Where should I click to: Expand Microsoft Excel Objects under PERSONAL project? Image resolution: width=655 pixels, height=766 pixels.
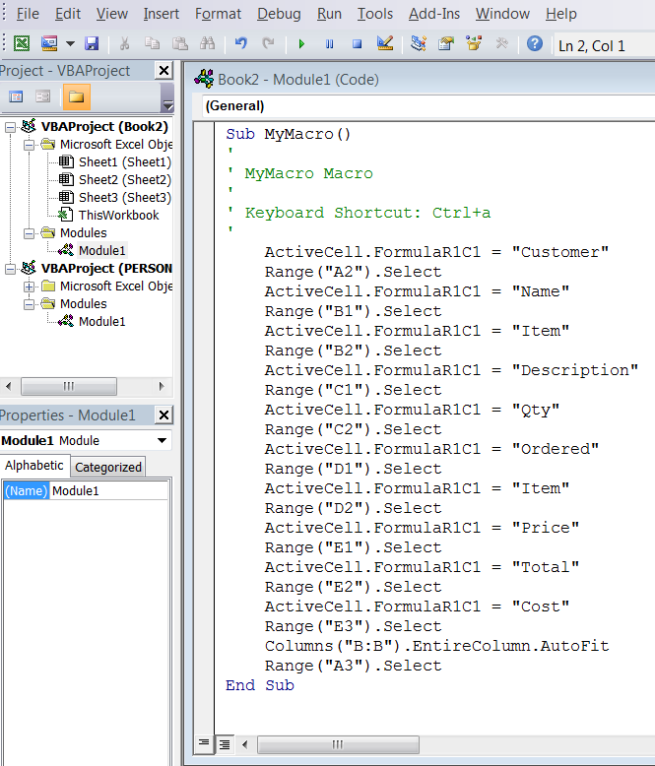tap(29, 287)
